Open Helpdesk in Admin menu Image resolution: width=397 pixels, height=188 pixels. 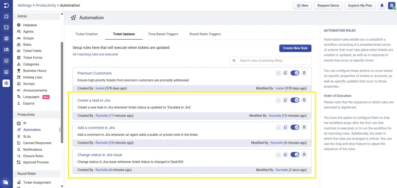click(x=30, y=25)
